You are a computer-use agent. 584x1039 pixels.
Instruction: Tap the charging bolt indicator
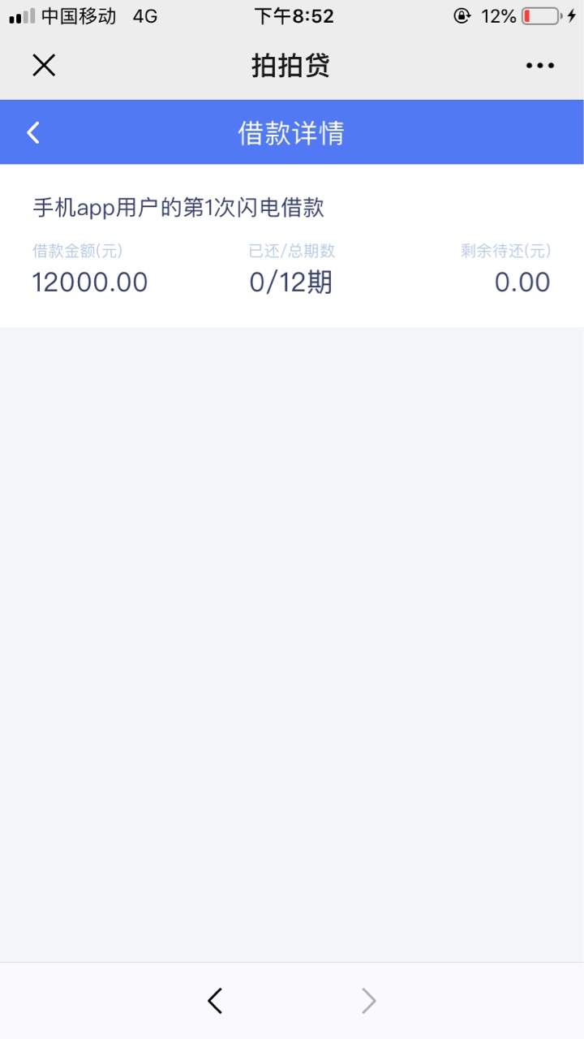571,16
